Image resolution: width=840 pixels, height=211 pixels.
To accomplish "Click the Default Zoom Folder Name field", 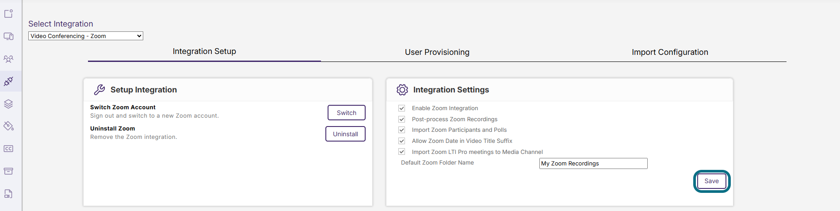I will tap(593, 163).
